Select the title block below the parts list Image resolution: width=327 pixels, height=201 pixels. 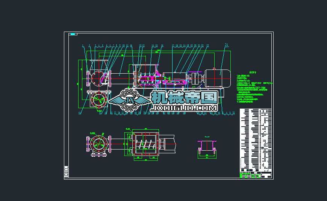tap(256, 175)
